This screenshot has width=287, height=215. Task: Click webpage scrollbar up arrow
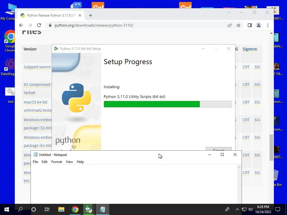click(271, 33)
